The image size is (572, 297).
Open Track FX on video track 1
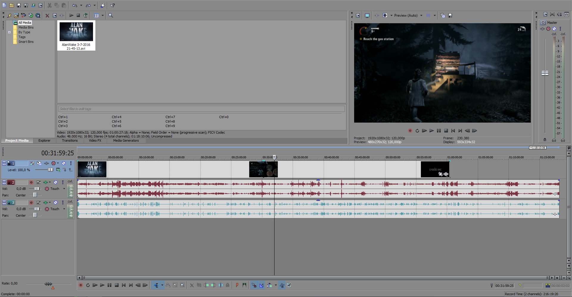[46, 163]
